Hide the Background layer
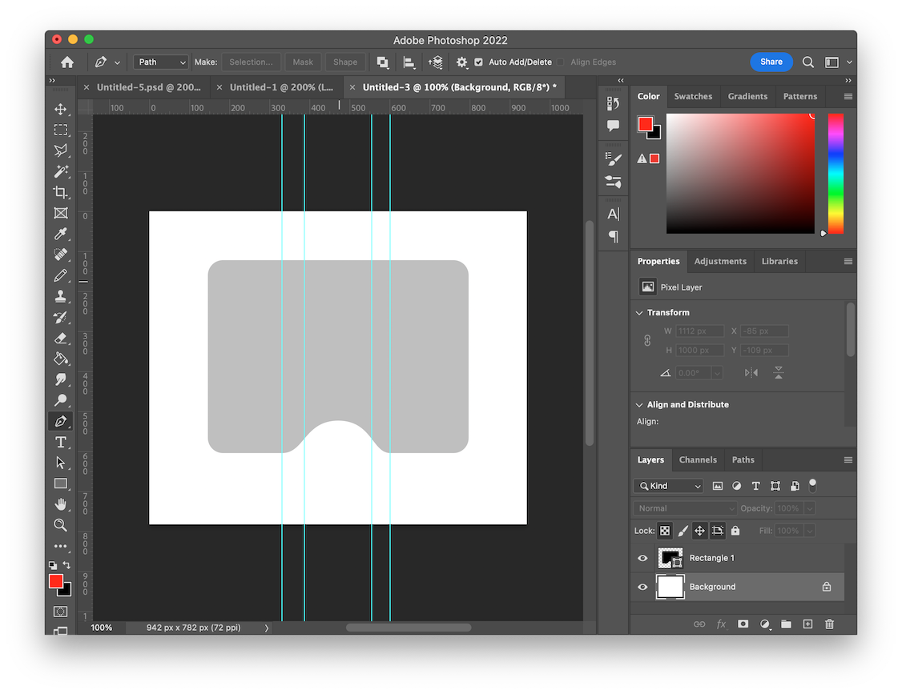The height and width of the screenshot is (694, 902). pos(642,587)
